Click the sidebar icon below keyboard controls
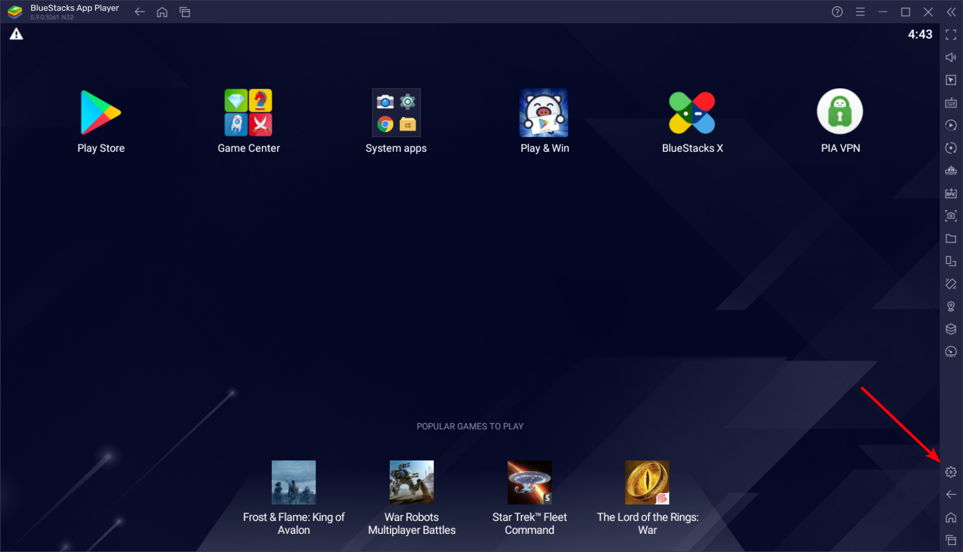Screen dimensions: 963x552 951,125
